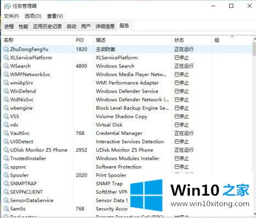Click the SamSs service icon

[6, 209]
